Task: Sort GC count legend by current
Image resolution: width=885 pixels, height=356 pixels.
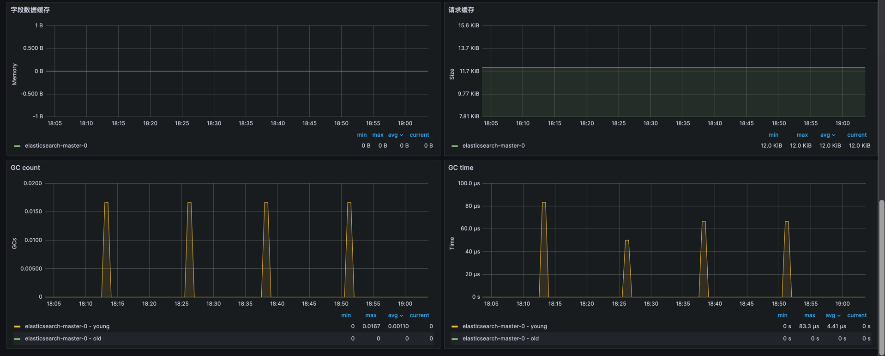Action: (x=419, y=315)
